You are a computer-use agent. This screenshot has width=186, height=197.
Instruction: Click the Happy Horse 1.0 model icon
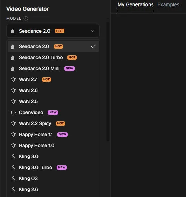(x=13, y=145)
